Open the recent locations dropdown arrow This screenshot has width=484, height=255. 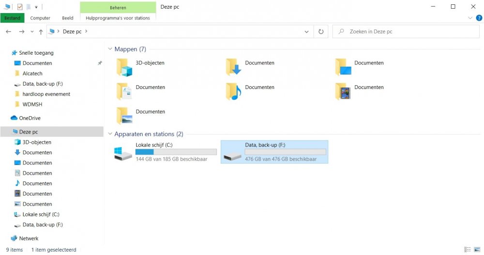[32, 31]
